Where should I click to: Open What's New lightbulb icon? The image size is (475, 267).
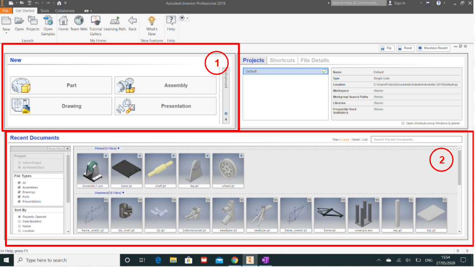tap(152, 21)
